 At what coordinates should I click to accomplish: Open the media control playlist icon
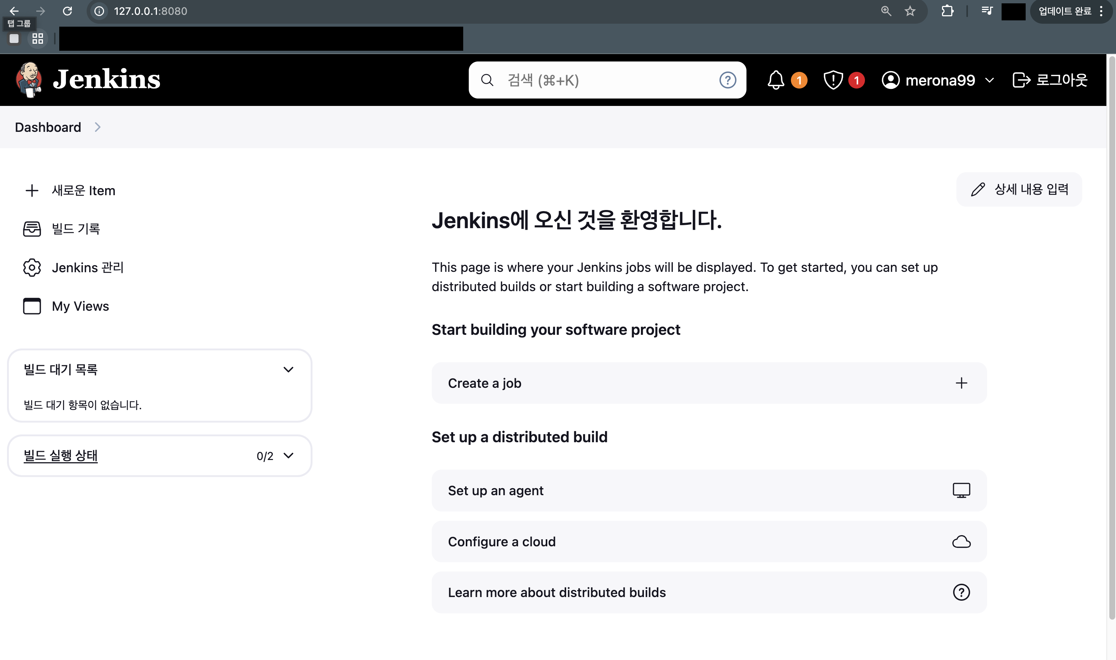point(987,11)
